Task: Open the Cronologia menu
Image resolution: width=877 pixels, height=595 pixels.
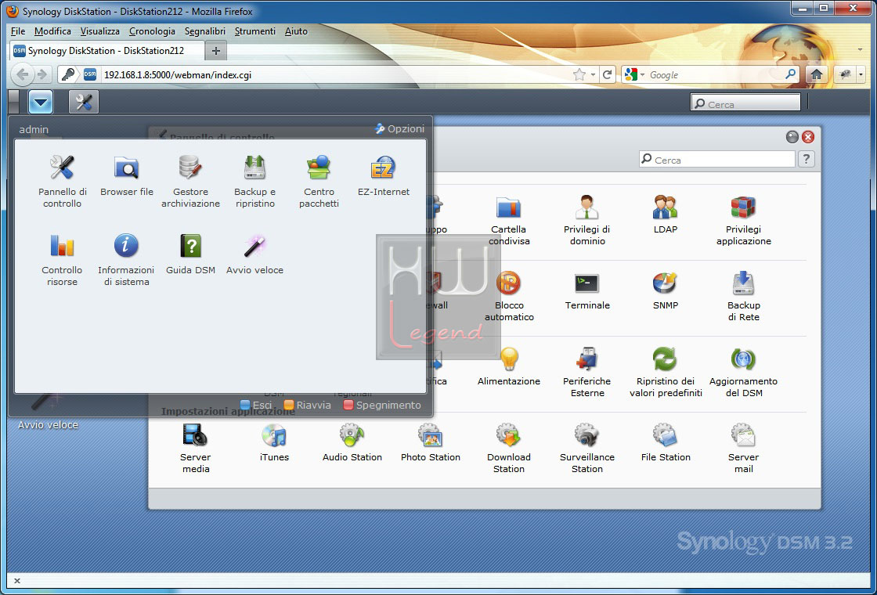Action: (x=152, y=31)
